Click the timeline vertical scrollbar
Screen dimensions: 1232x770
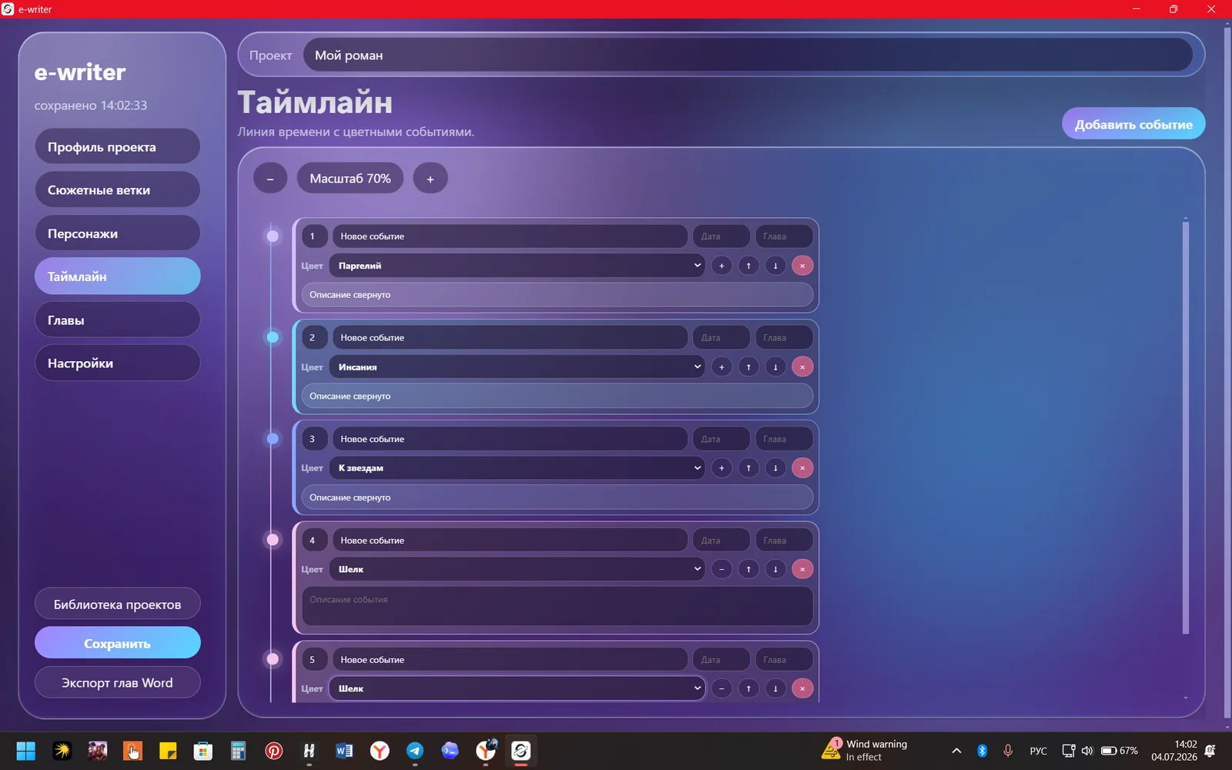tap(1186, 427)
